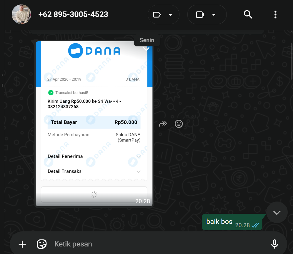Open message options chevron on receipt
The height and width of the screenshot is (254, 293).
(x=146, y=49)
